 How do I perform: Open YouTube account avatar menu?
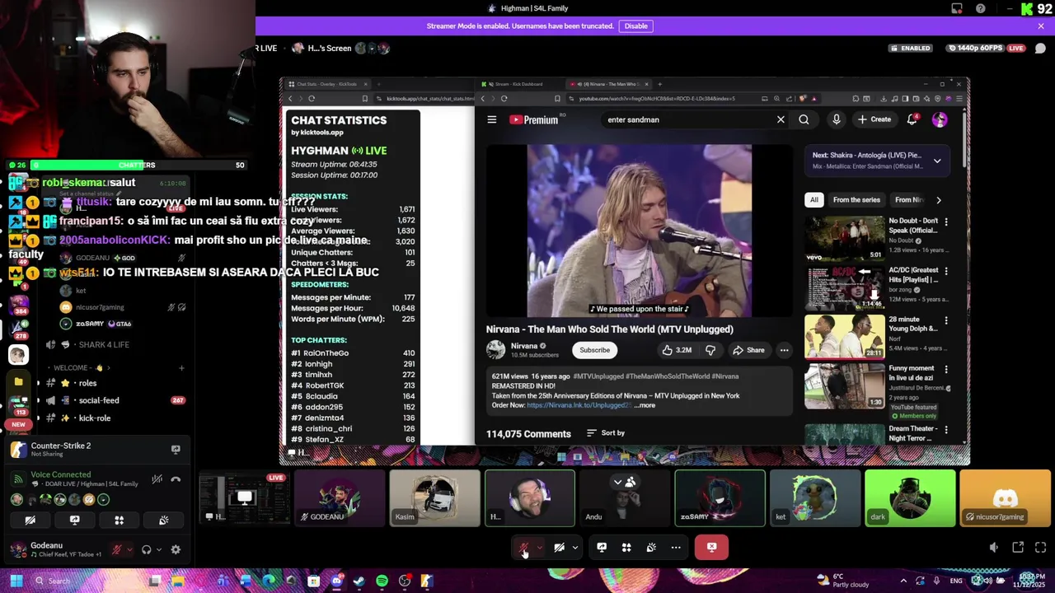pos(940,119)
